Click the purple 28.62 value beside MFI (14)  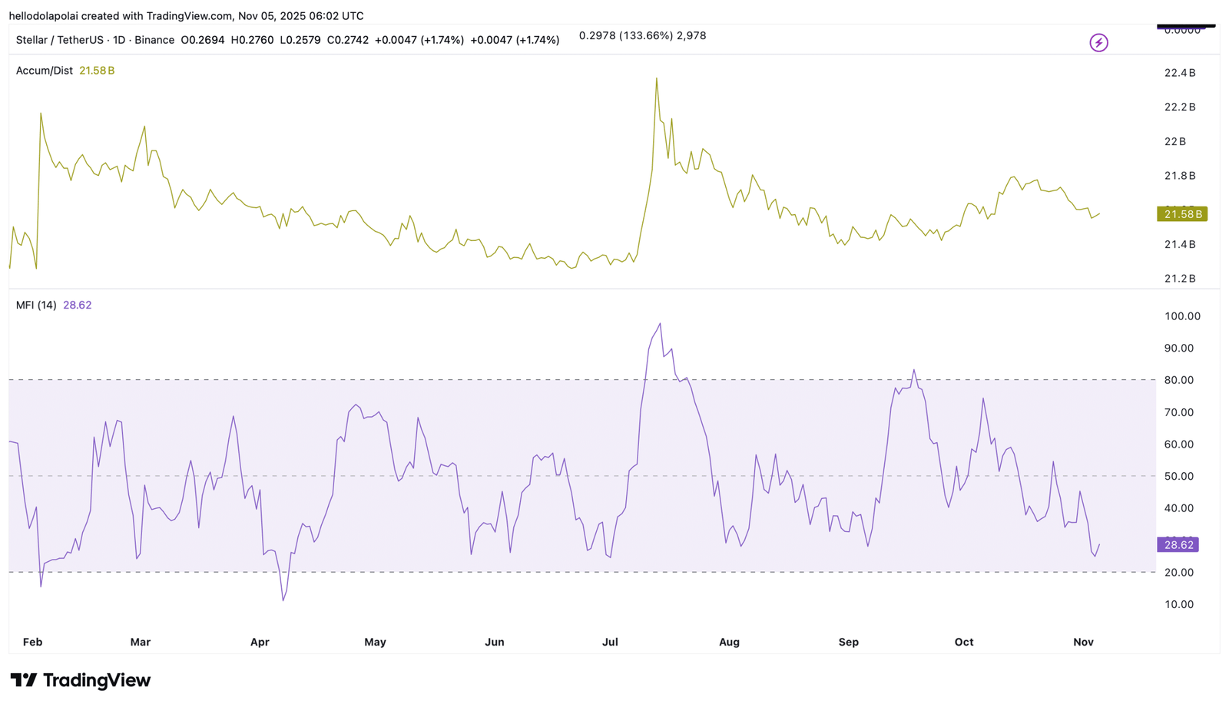77,306
